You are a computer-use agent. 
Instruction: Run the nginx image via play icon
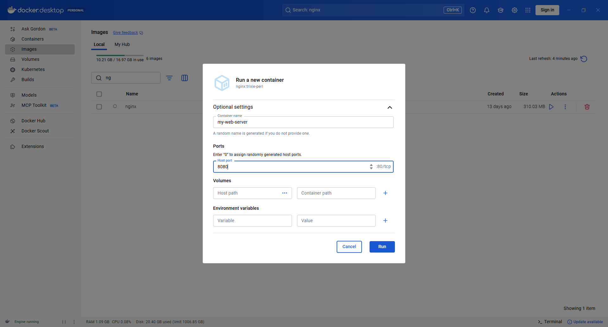[551, 107]
